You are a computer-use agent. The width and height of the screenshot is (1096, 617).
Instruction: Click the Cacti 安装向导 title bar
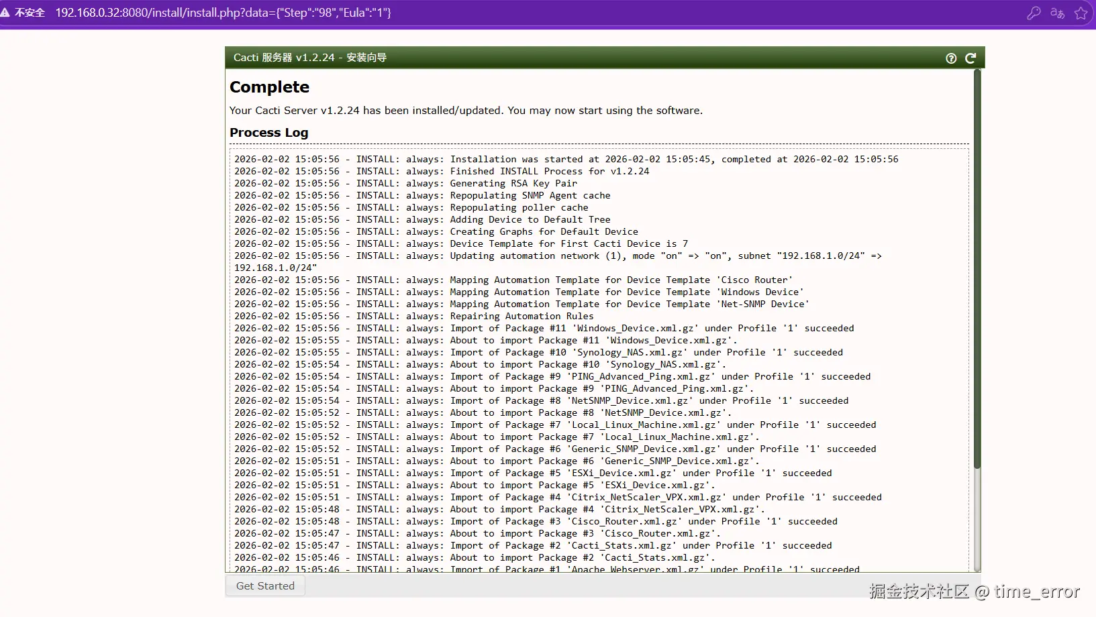tap(309, 58)
